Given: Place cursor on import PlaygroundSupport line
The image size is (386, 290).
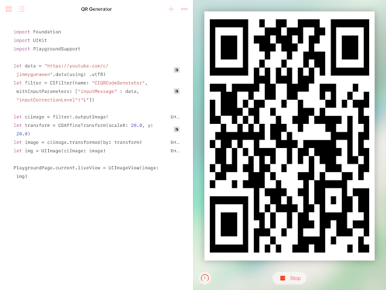Looking at the screenshot, I should click(x=47, y=49).
